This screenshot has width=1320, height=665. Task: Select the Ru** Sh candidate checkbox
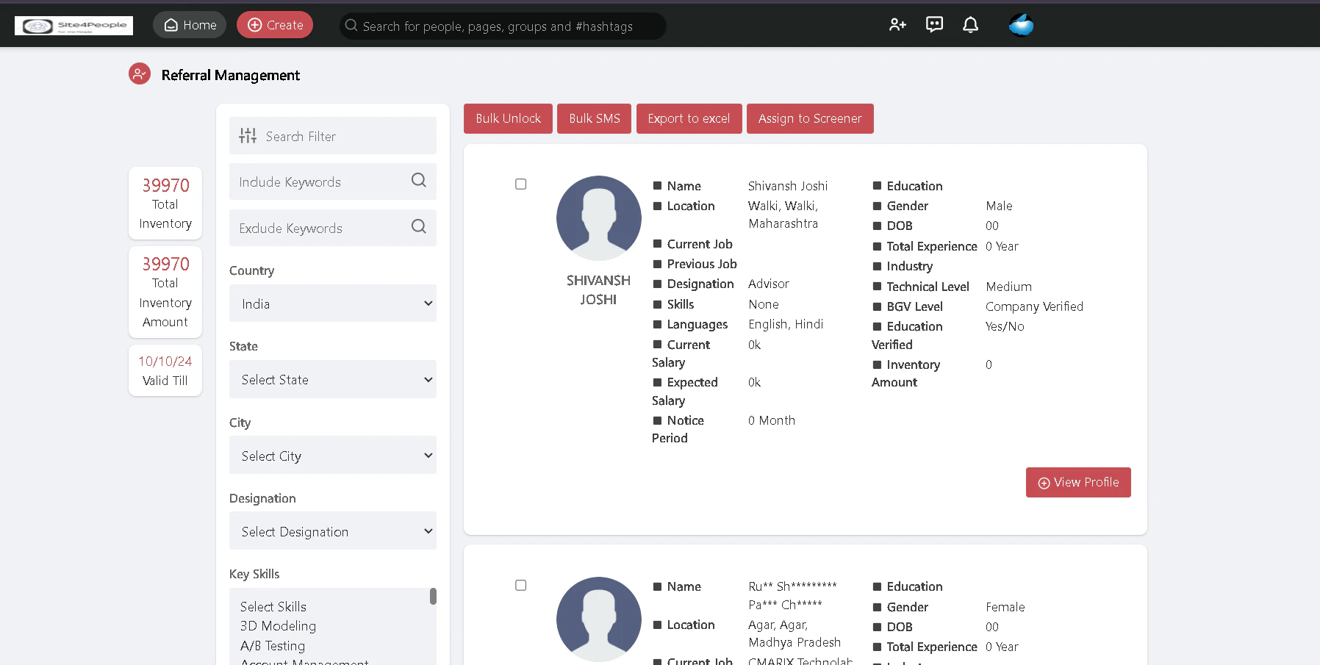click(520, 585)
